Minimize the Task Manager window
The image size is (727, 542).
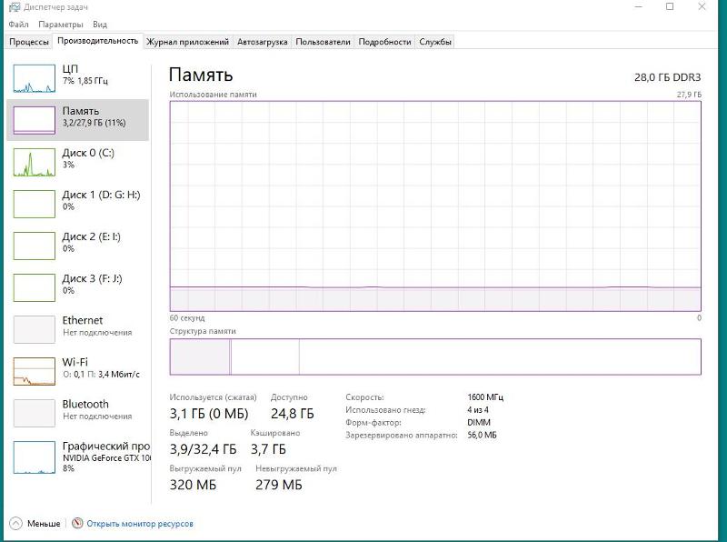(x=639, y=6)
